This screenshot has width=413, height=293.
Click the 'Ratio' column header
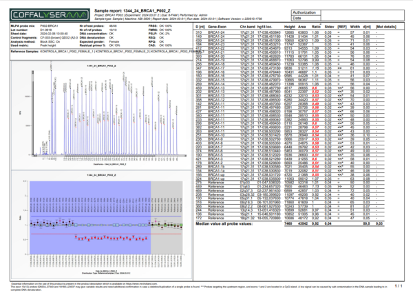click(316, 27)
